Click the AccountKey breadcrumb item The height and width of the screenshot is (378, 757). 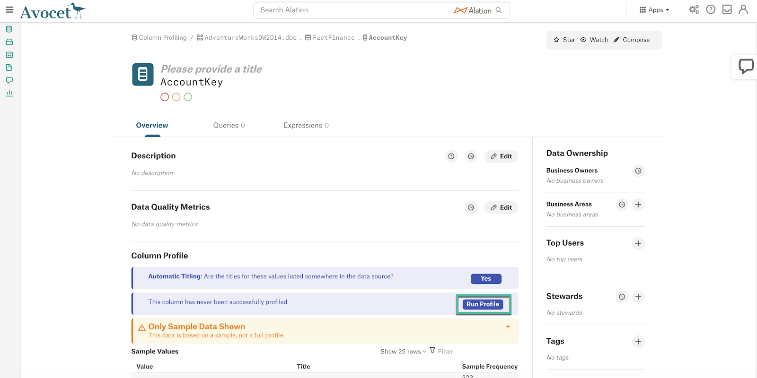click(x=385, y=38)
